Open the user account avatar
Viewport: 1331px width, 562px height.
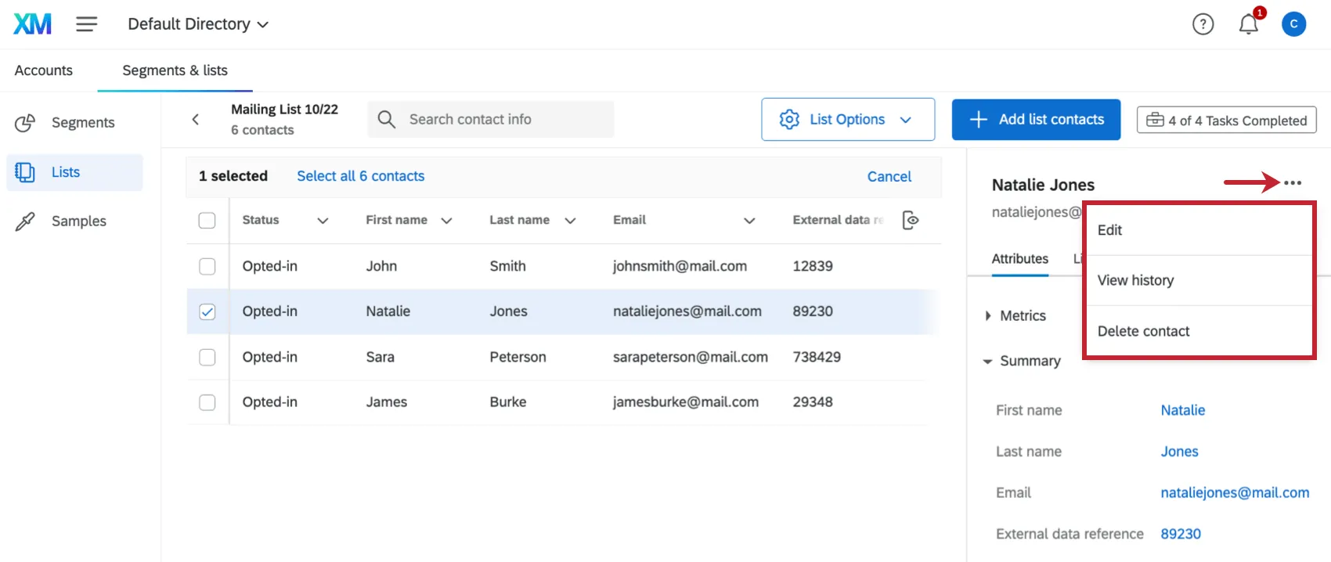coord(1293,24)
